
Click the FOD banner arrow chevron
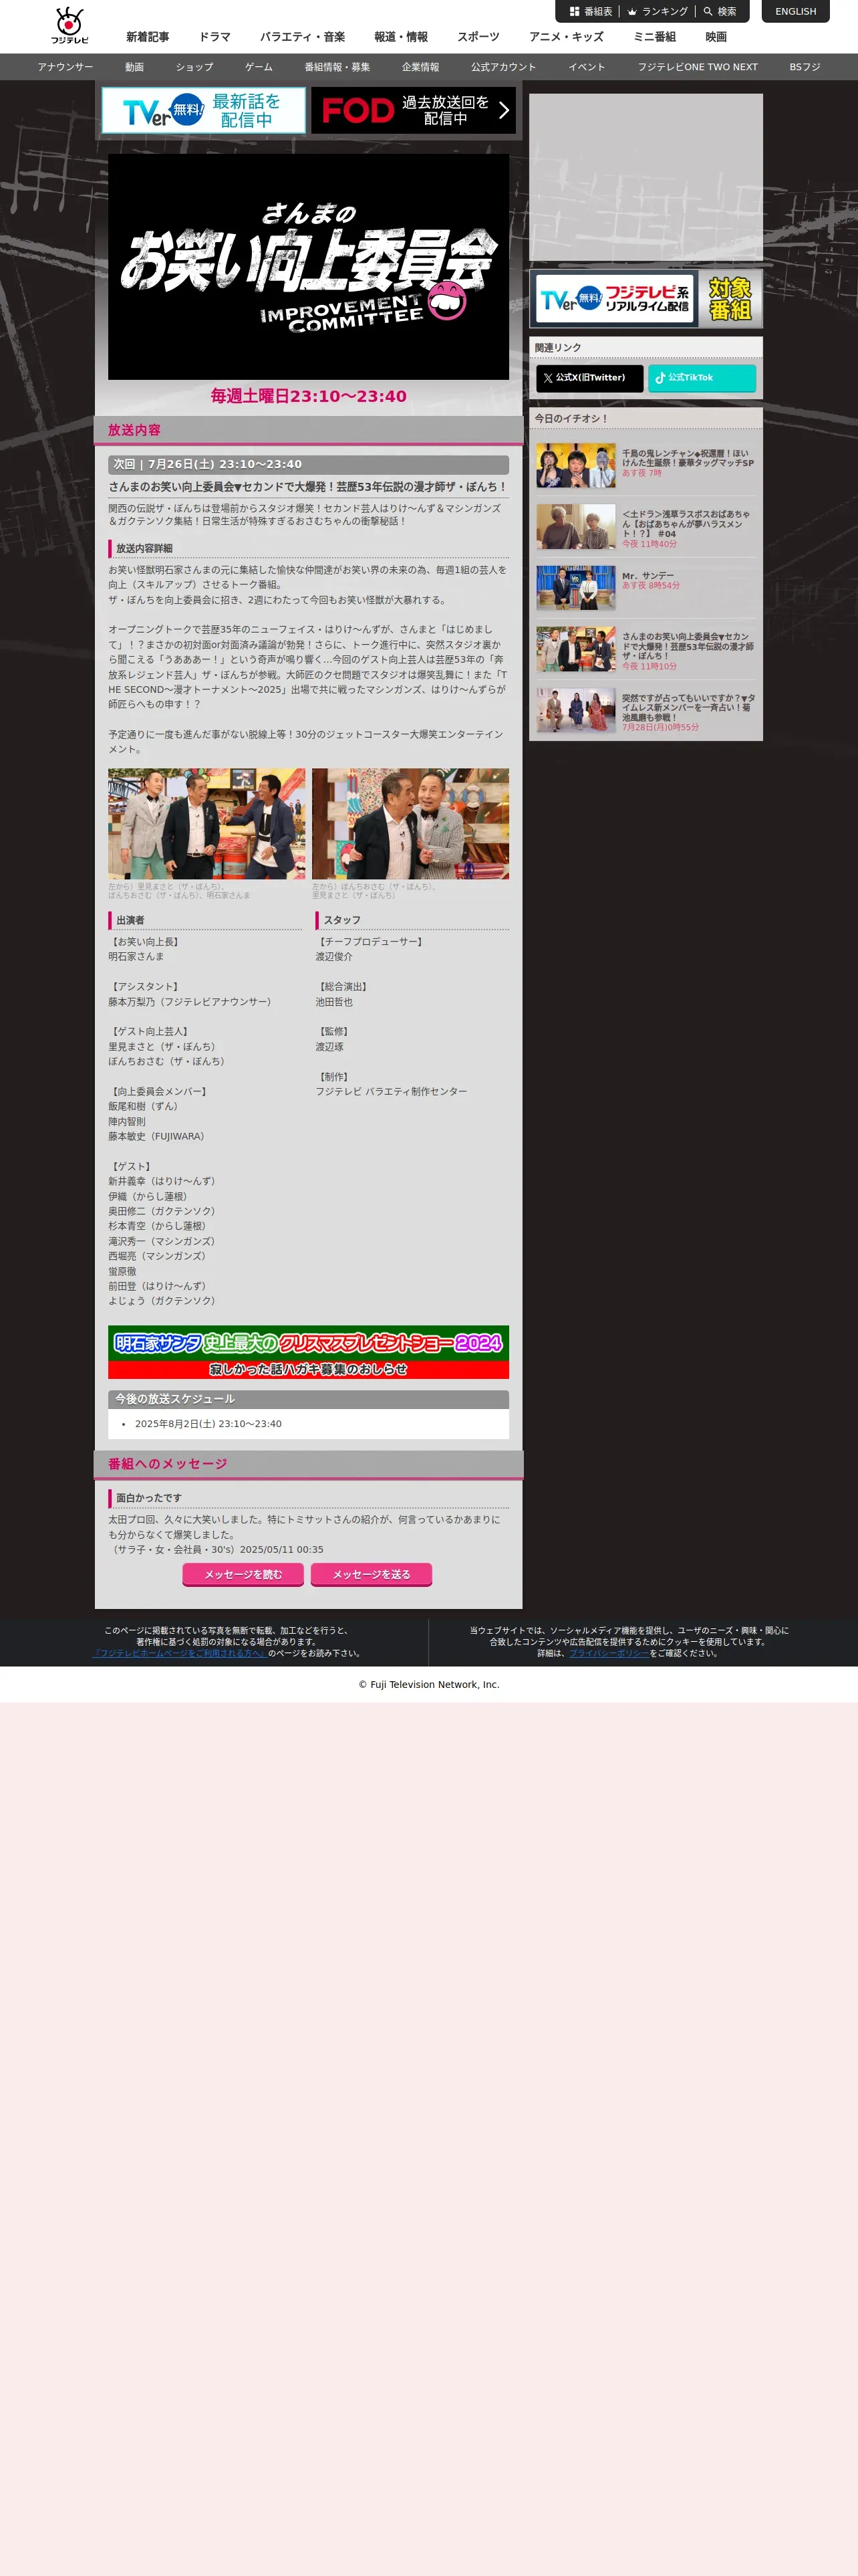pos(503,110)
